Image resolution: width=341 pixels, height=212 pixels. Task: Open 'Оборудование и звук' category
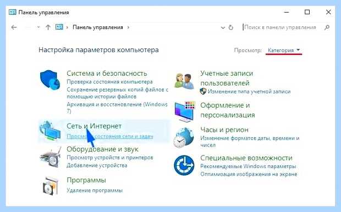click(102, 149)
